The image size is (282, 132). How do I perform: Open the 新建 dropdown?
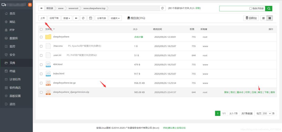[x=67, y=18]
